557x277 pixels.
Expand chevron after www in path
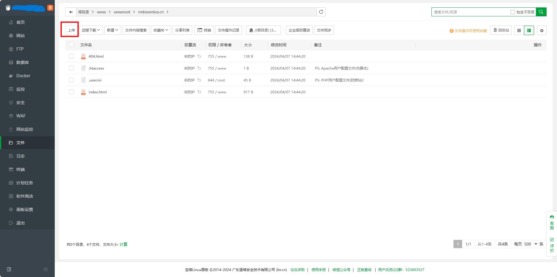[x=110, y=12]
